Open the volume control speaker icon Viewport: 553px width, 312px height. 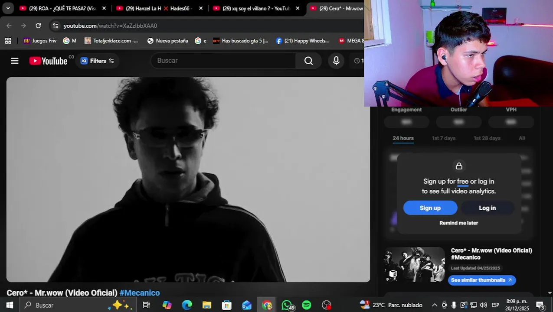[483, 305]
